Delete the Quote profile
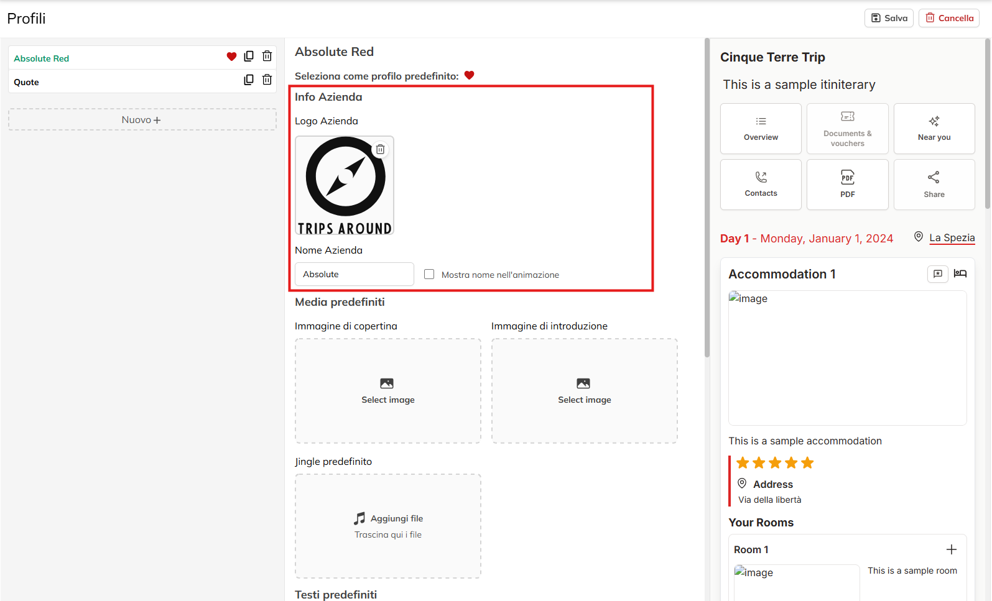 click(267, 80)
